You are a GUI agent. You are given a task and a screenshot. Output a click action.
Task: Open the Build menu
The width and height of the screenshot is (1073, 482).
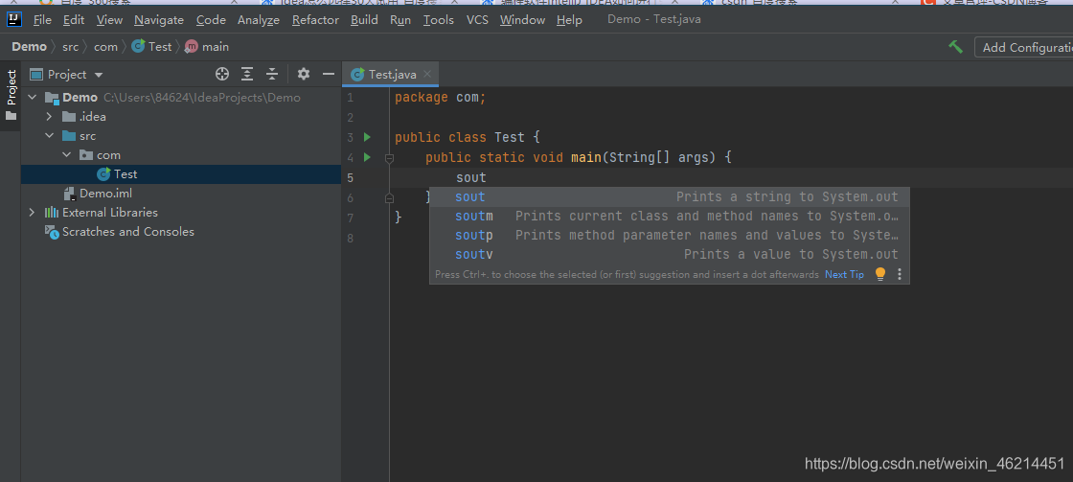(x=364, y=20)
